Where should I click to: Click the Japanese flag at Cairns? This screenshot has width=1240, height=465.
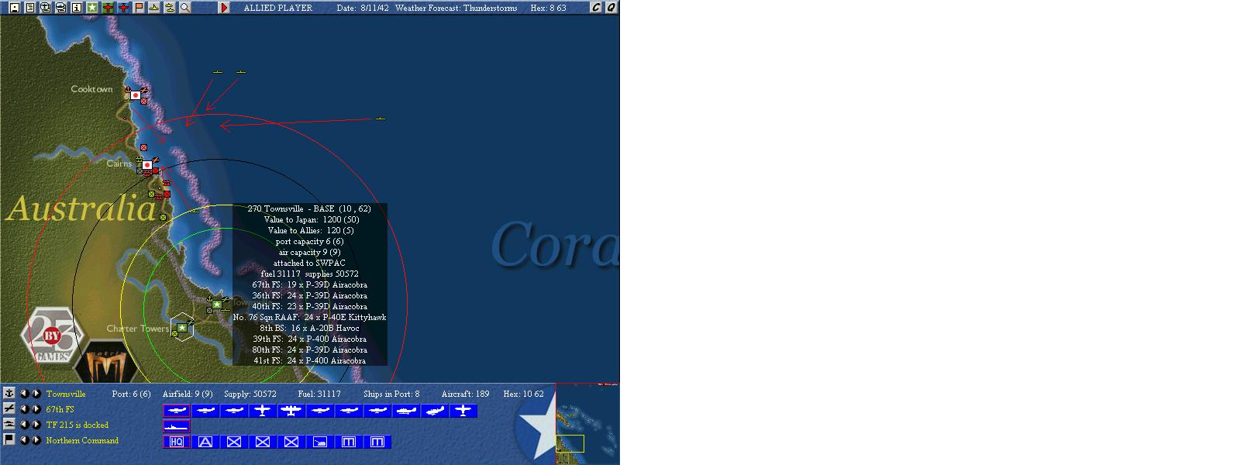(146, 165)
